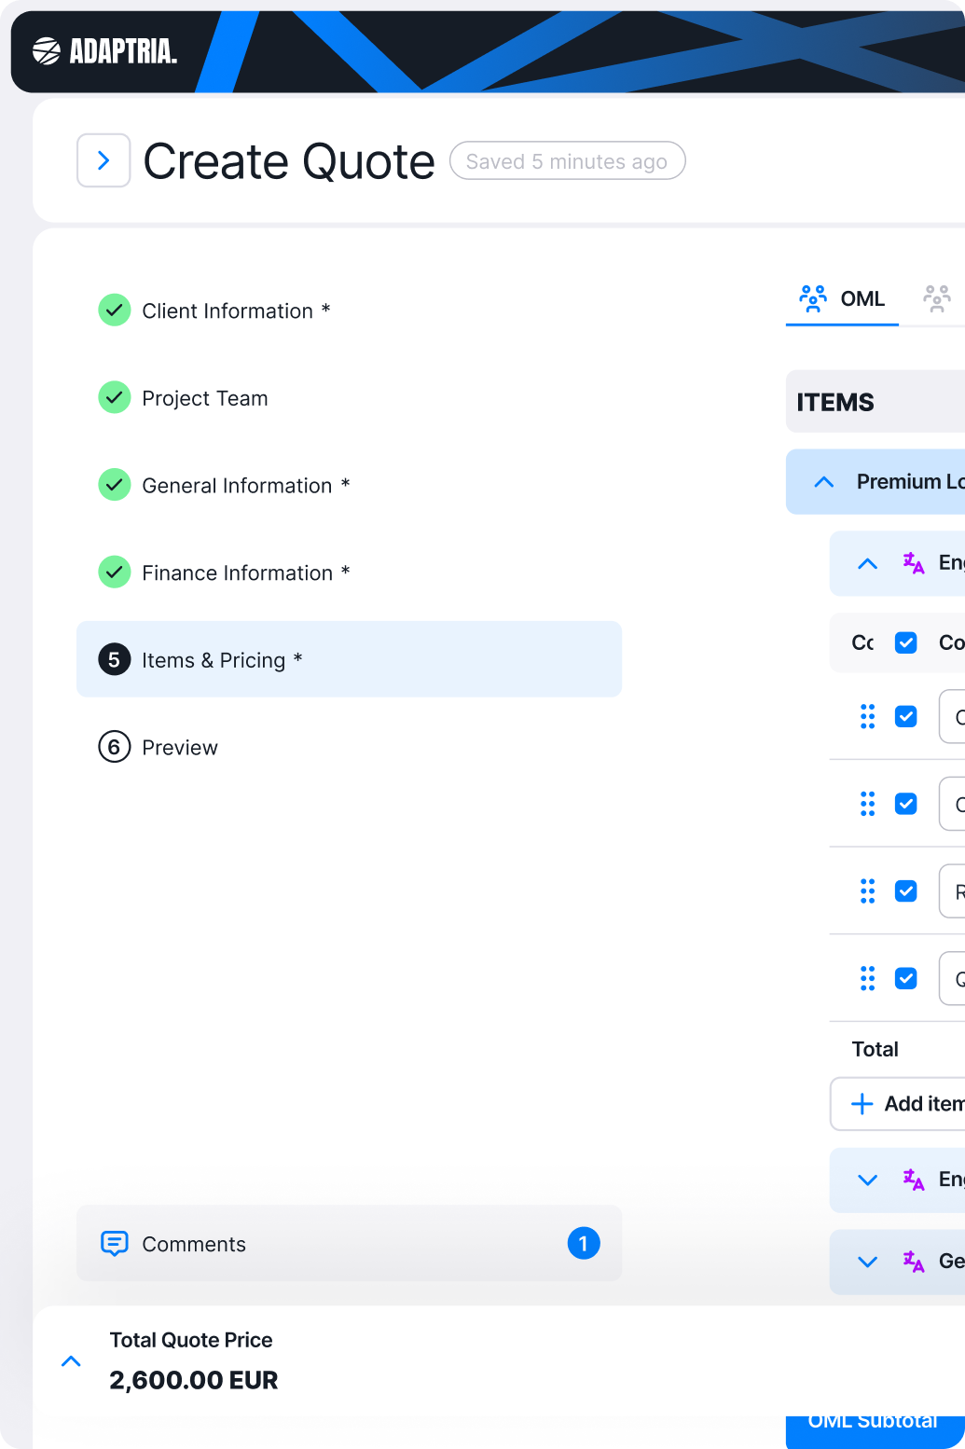Screen dimensions: 965x1449
Task: Click the third item row input field
Action: pos(952,891)
